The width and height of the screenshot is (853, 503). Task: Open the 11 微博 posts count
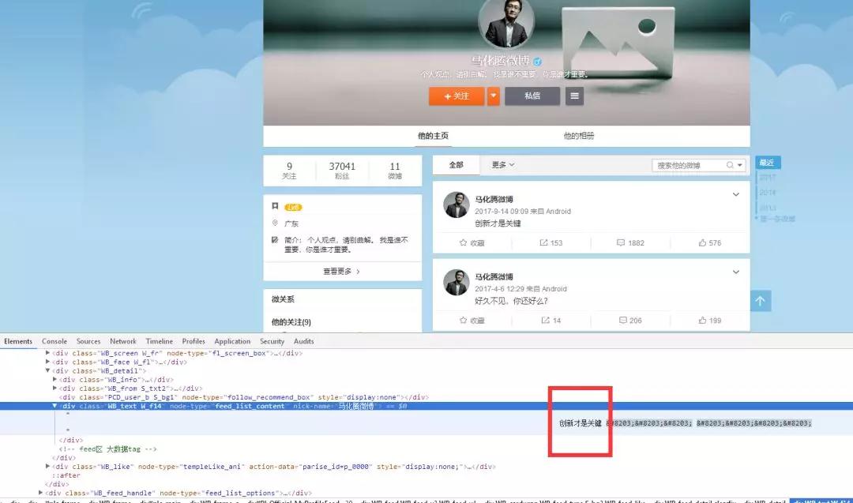click(x=395, y=171)
